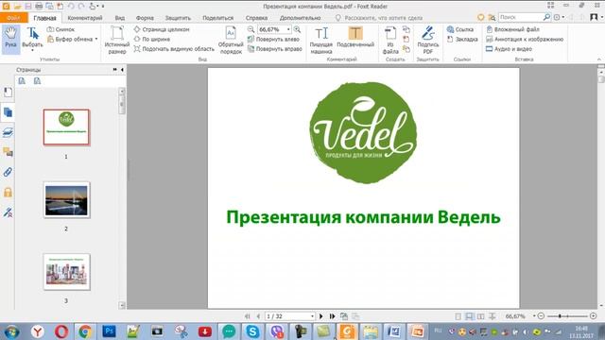Fit Страница целиком in window
Viewport: 605px width, 340px height.
point(162,29)
